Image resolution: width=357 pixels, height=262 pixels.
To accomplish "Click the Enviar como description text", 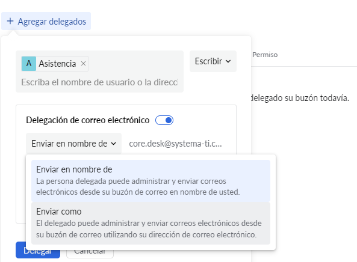I will click(149, 229).
